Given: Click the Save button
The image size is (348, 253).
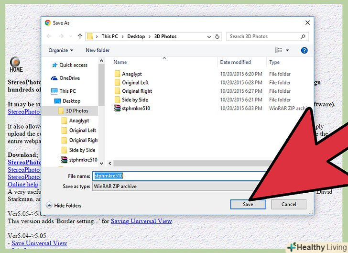Looking at the screenshot, I should 248,204.
